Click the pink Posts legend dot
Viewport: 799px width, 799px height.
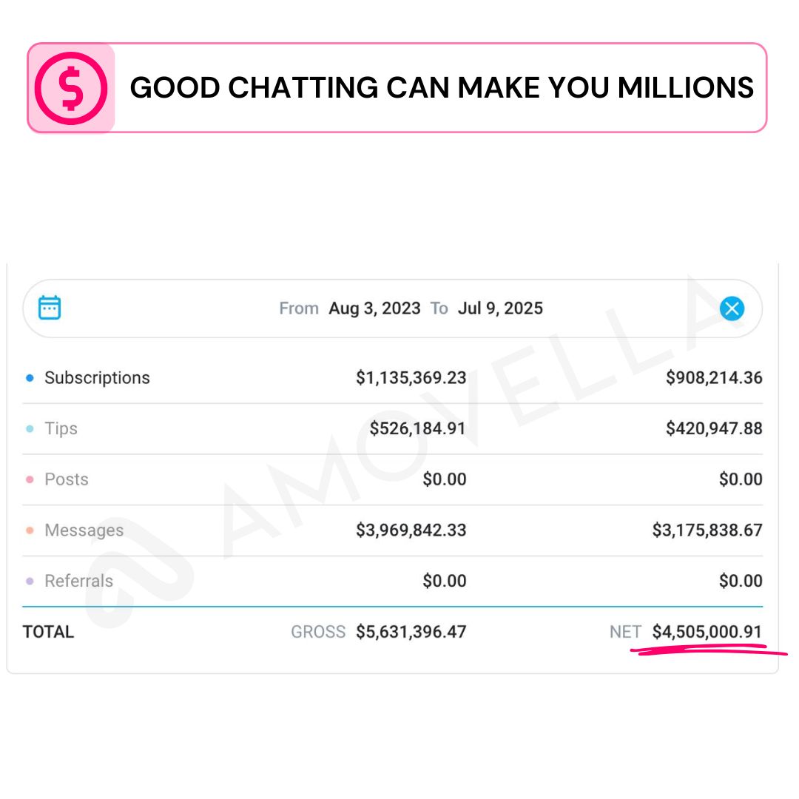[30, 479]
